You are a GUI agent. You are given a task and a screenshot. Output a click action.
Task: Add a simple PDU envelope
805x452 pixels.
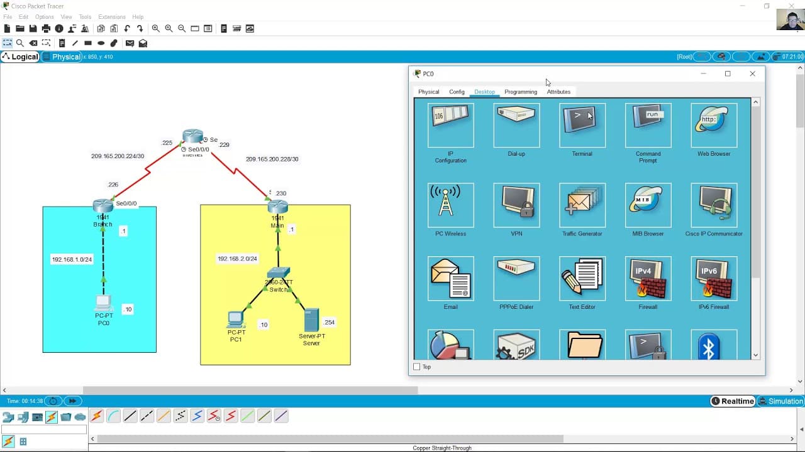[x=130, y=43]
